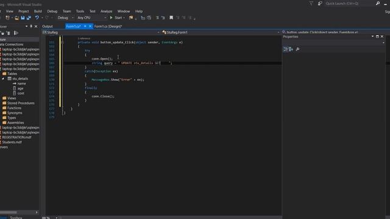The height and width of the screenshot is (219, 390).
Task: Open the StuReg project navigation dropdown
Action: (x=158, y=32)
